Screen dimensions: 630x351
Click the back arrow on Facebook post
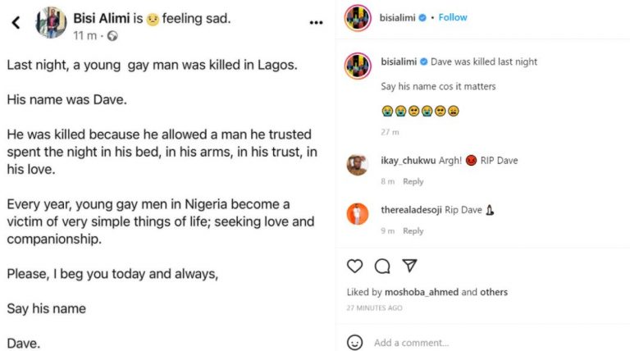pyautogui.click(x=16, y=22)
